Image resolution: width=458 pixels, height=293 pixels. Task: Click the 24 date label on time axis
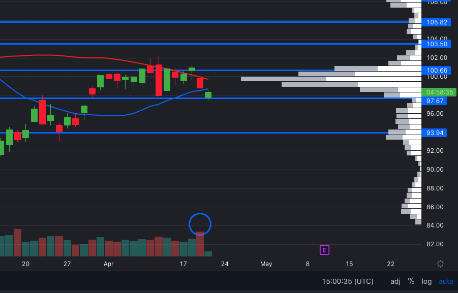click(225, 264)
